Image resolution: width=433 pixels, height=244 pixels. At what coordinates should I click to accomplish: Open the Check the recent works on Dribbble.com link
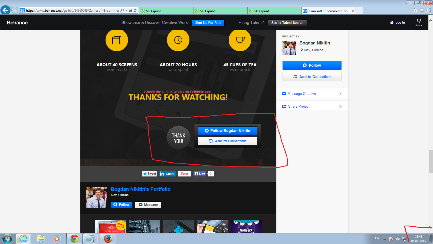[178, 92]
